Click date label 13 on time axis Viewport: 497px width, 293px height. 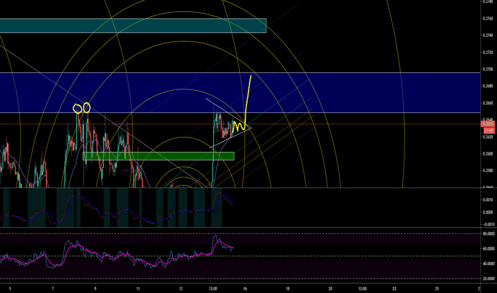[181, 289]
